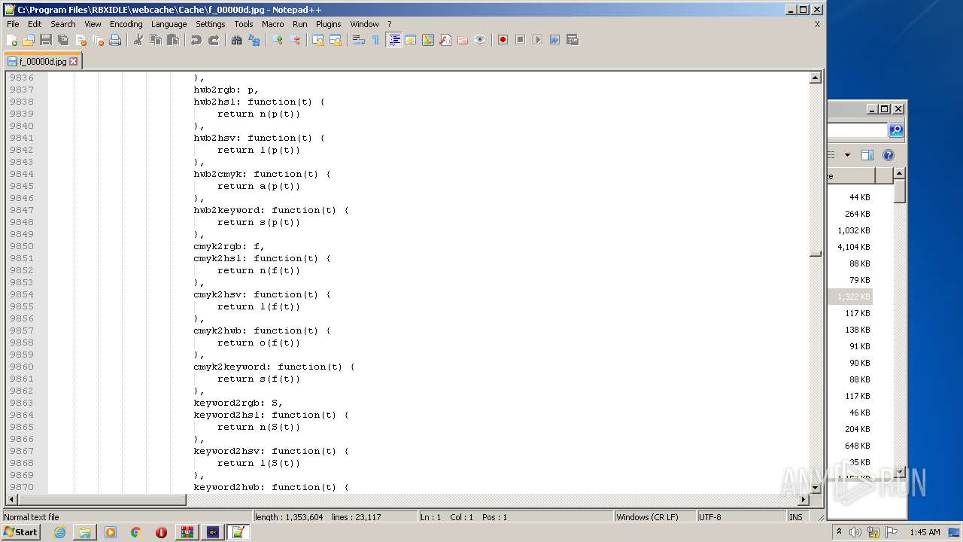Image resolution: width=963 pixels, height=542 pixels.
Task: Toggle synchronized horizontal scrolling
Action: [x=336, y=40]
